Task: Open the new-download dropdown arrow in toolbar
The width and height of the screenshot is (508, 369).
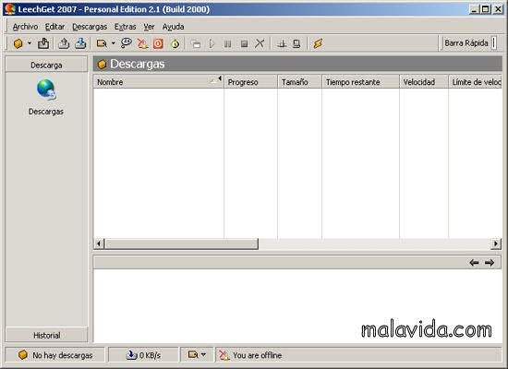Action: point(30,43)
